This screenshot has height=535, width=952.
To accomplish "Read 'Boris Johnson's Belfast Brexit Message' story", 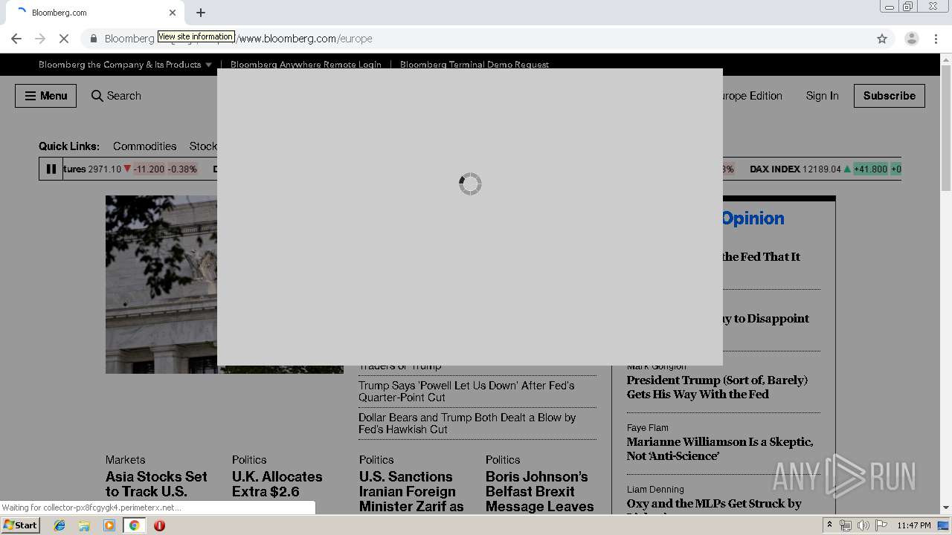I will tap(540, 491).
